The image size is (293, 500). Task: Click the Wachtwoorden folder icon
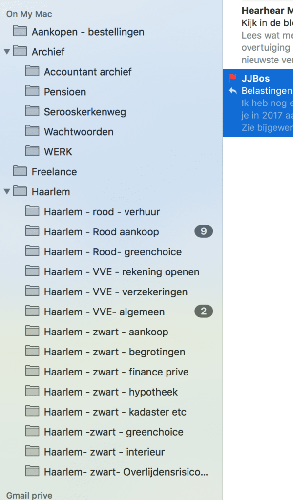coord(32,131)
